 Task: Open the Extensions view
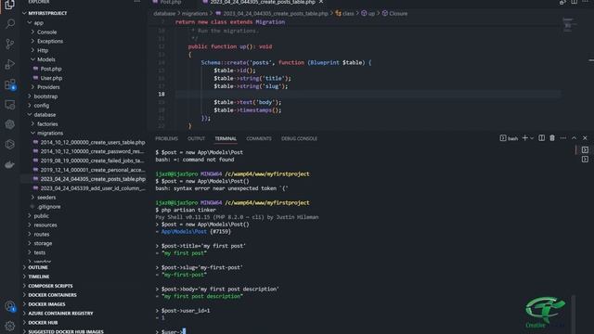tap(10, 84)
